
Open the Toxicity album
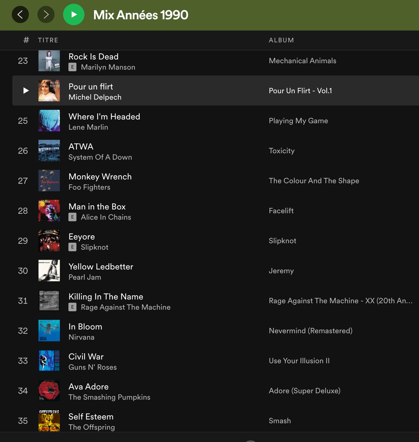(282, 151)
